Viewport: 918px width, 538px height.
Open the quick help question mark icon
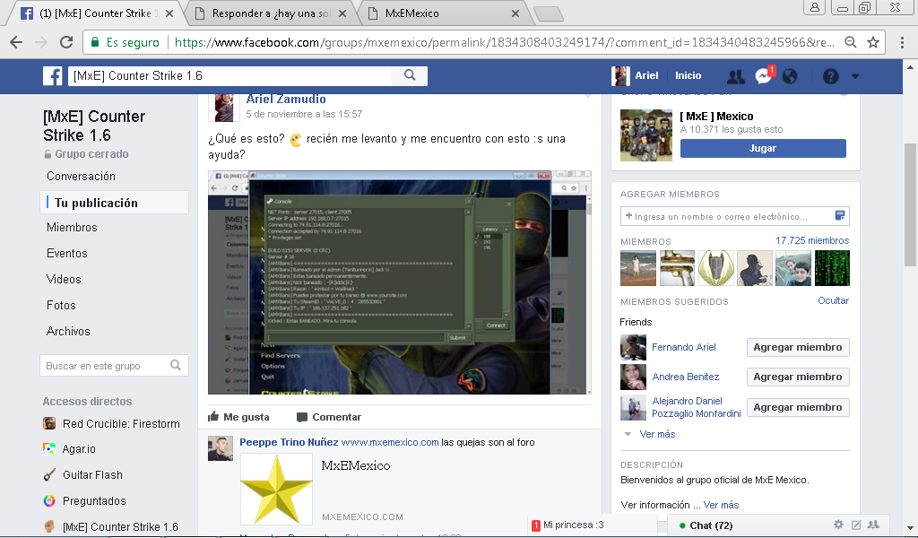831,76
